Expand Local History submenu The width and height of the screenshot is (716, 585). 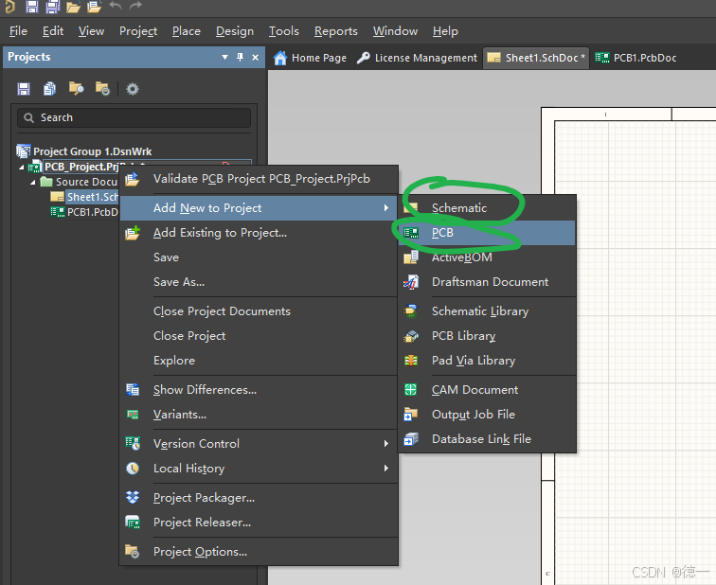tap(259, 469)
